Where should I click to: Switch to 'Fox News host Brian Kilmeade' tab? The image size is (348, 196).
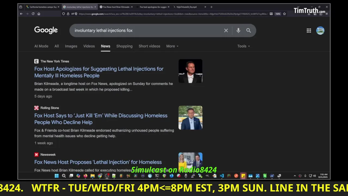(116, 7)
